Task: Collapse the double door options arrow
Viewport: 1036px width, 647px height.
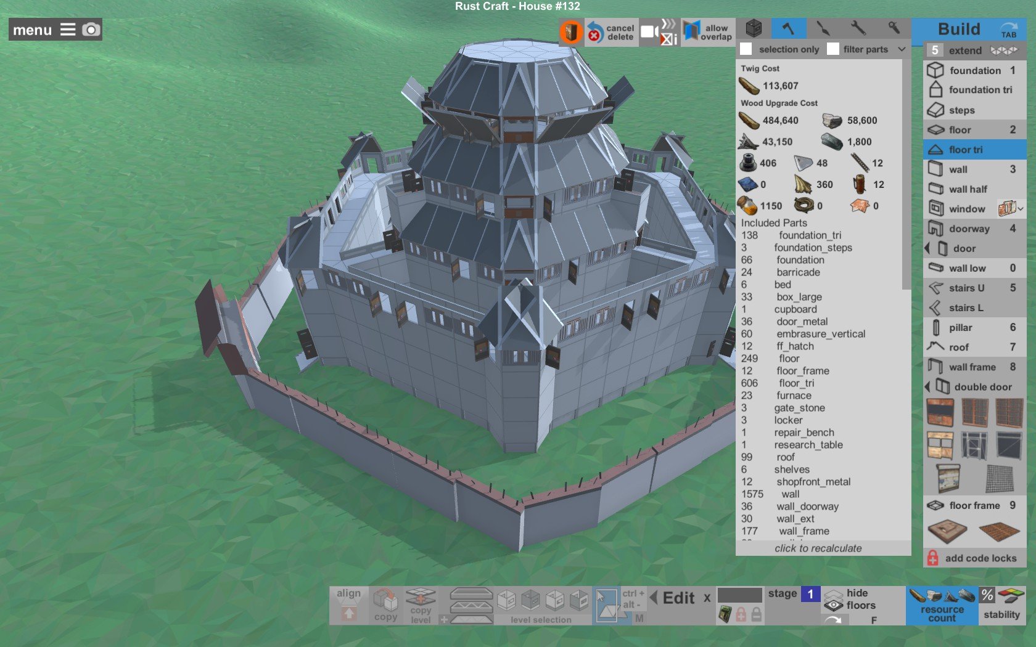Action: (x=927, y=387)
